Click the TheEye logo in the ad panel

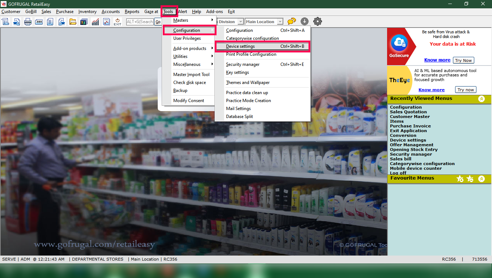coord(400,80)
